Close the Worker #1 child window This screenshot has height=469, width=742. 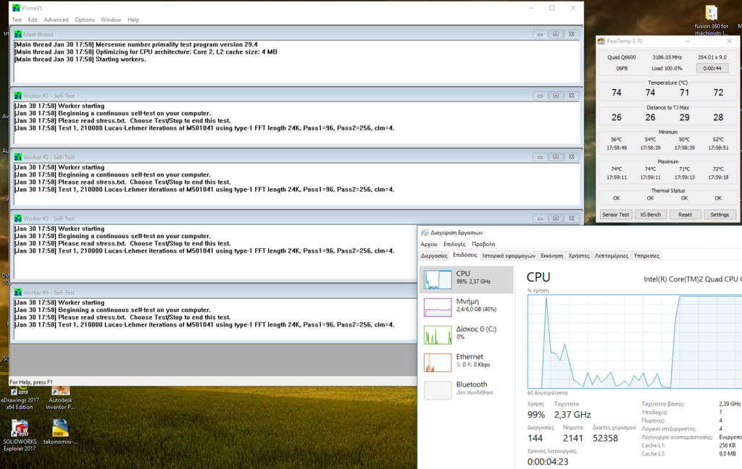tap(572, 96)
